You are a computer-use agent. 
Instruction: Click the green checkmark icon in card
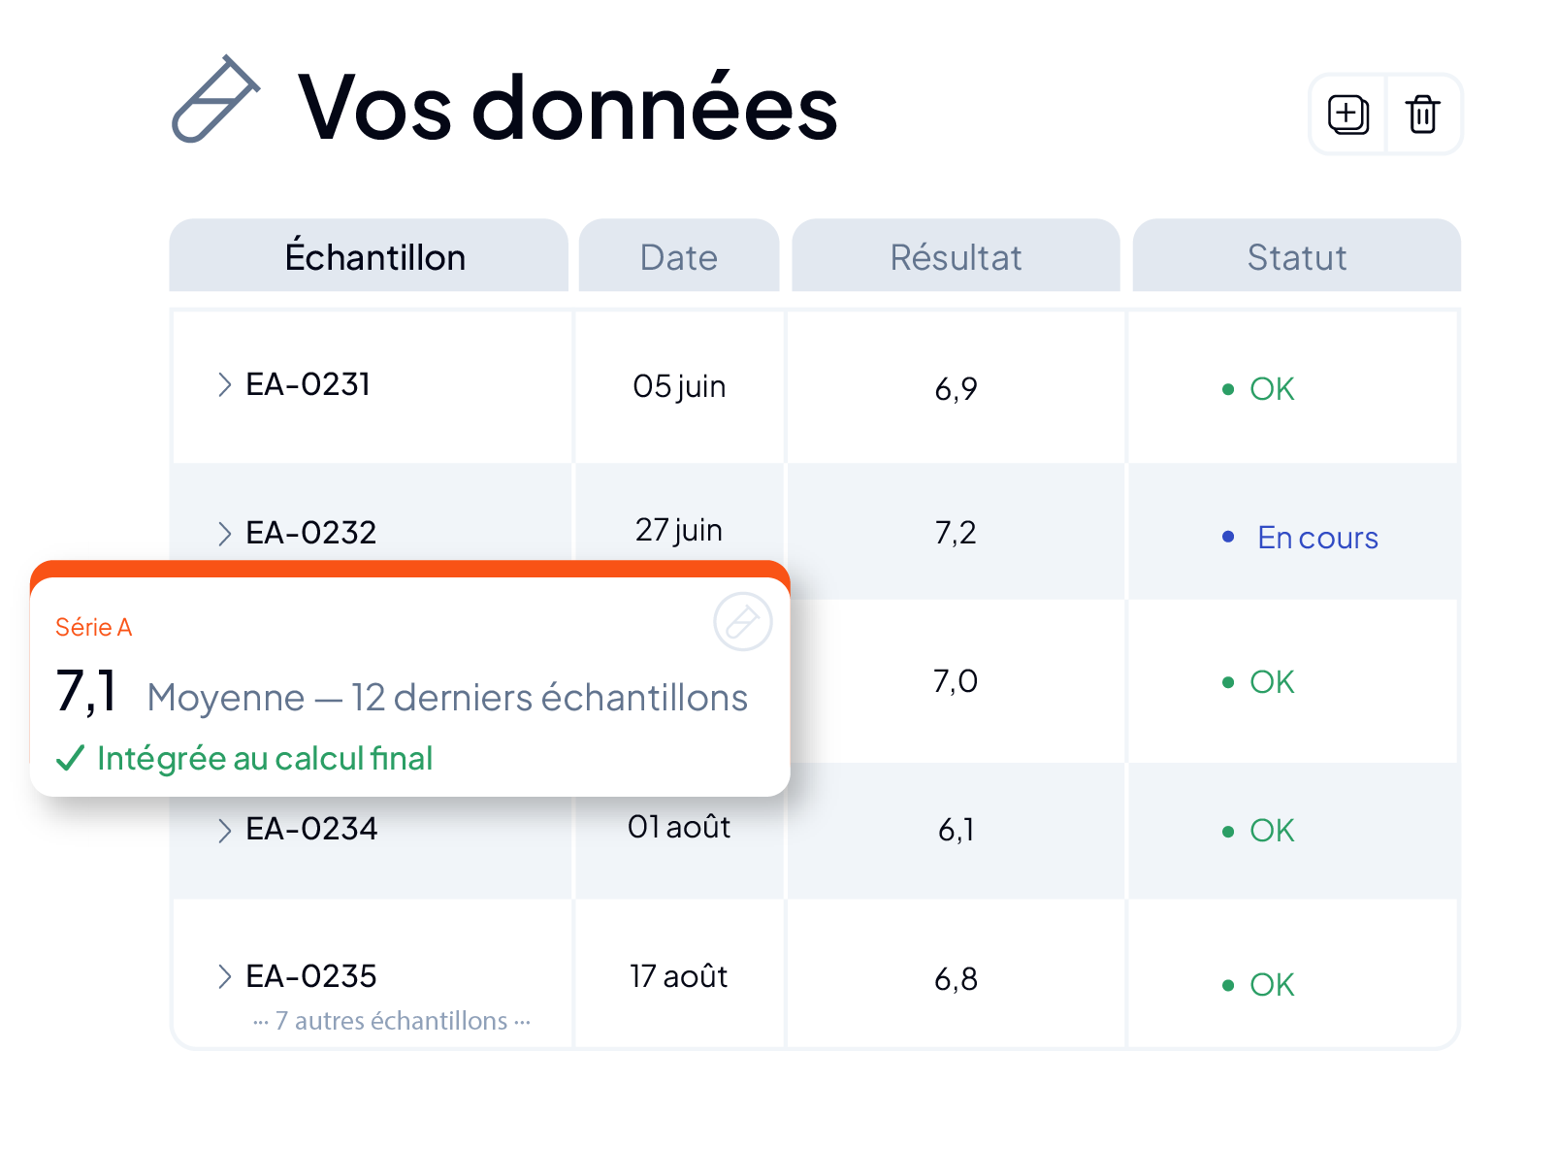coord(71,758)
